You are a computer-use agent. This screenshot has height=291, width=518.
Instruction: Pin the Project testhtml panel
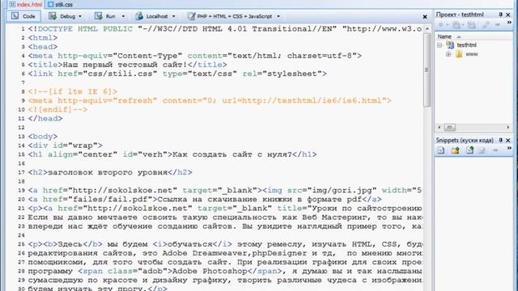coord(500,15)
